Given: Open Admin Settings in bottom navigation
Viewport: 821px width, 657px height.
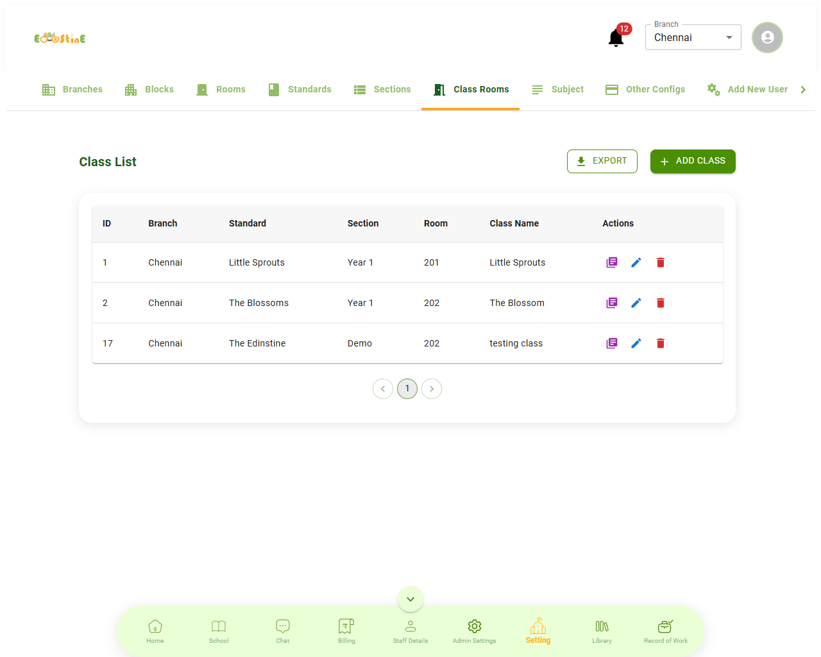Looking at the screenshot, I should tap(475, 631).
